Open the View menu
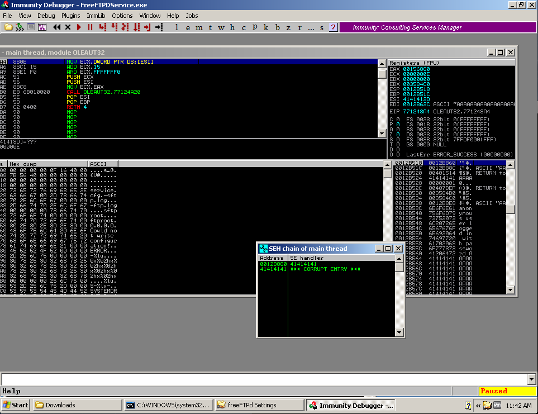This screenshot has width=538, height=414. 25,16
